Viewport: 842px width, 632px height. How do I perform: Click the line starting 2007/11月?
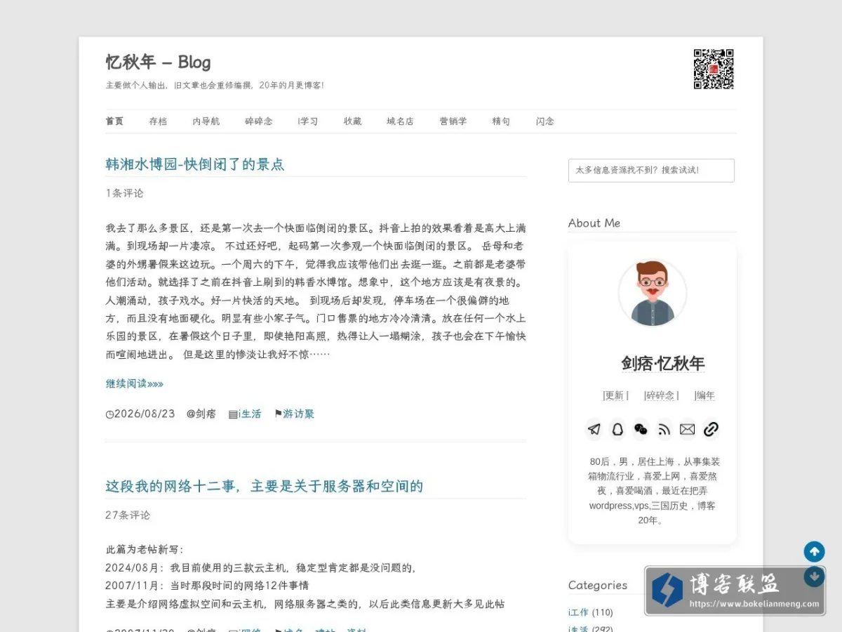tap(207, 585)
